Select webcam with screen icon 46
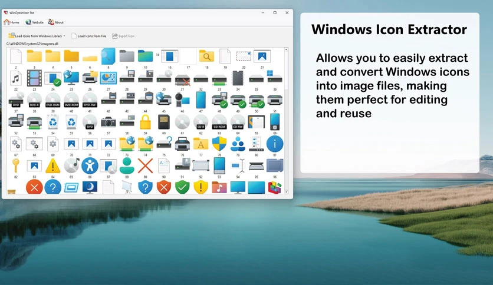 pyautogui.click(x=182, y=100)
